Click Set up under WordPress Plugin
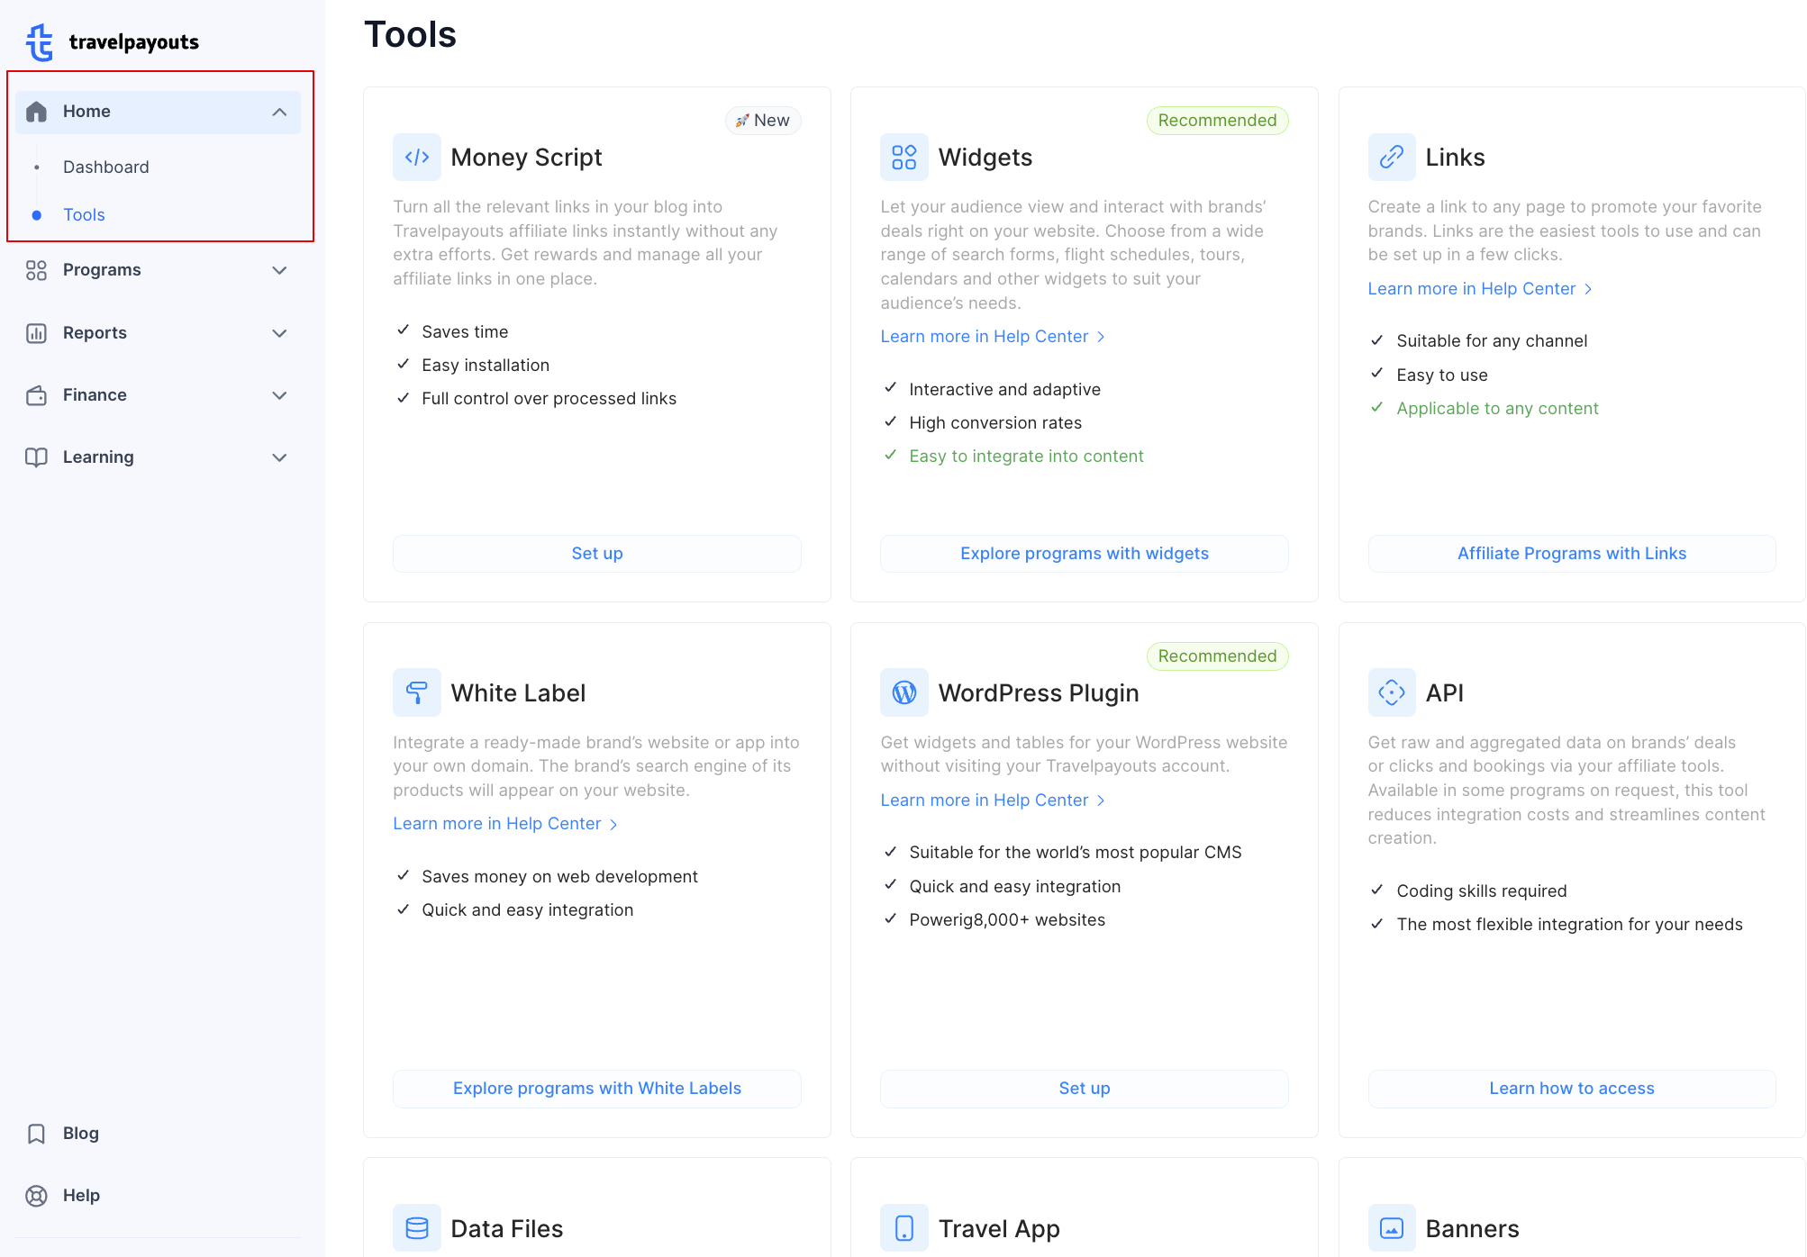This screenshot has width=1807, height=1257. (x=1085, y=1089)
